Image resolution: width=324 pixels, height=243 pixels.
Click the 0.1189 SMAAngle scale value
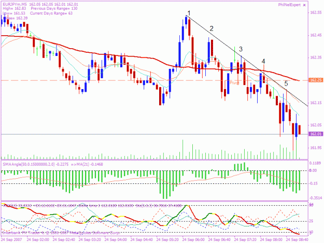[315, 163]
